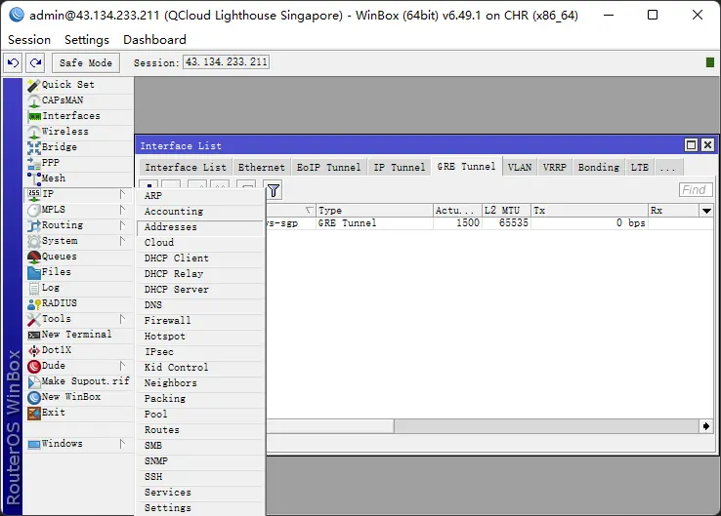The width and height of the screenshot is (721, 516).
Task: Open Routes from IP submenu
Action: point(201,430)
